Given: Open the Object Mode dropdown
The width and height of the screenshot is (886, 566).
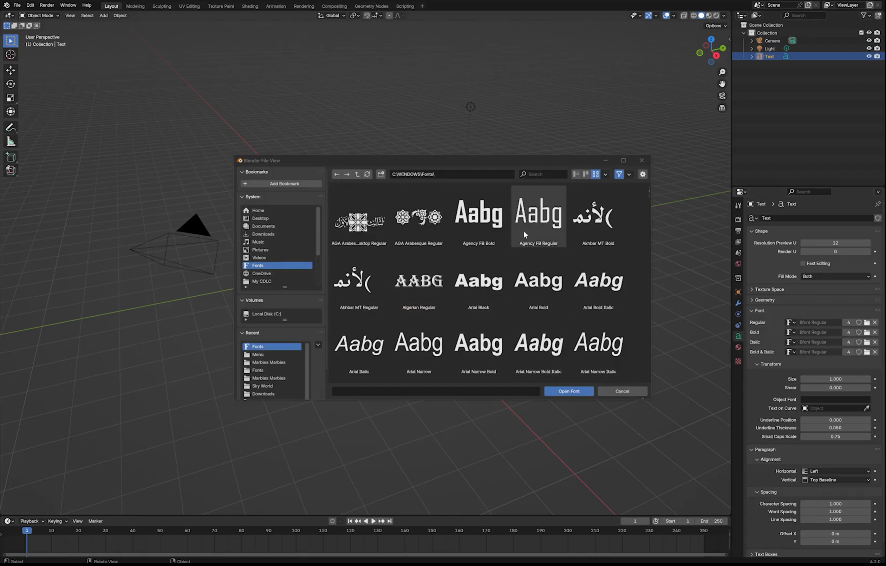Looking at the screenshot, I should (x=39, y=15).
